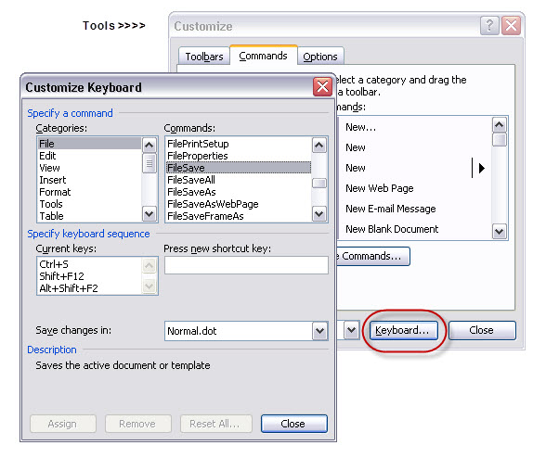Screen dimensions: 546x458
Task: Click the submenu arrow beside the New command
Action: (482, 169)
